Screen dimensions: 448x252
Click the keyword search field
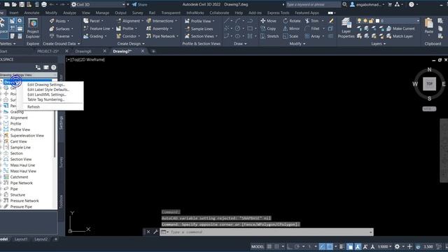coord(313,4)
